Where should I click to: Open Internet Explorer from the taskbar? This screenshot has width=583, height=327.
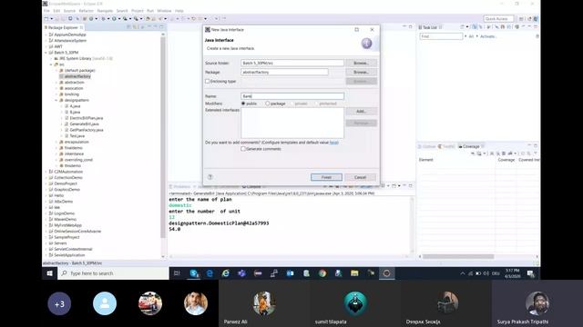coord(226,273)
